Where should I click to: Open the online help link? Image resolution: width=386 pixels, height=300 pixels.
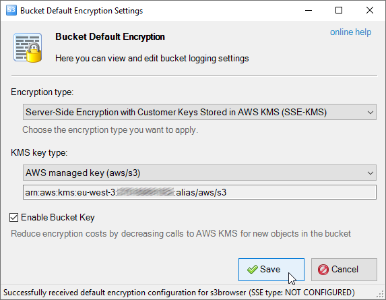click(x=350, y=32)
